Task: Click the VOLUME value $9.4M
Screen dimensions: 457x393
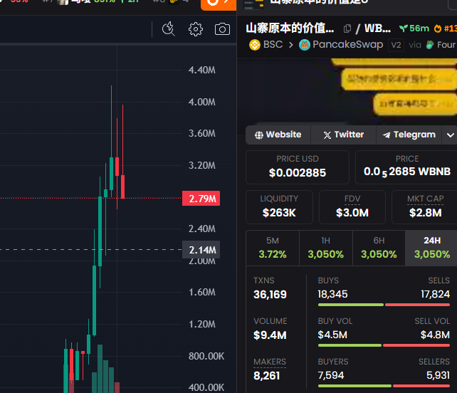Action: tap(270, 335)
